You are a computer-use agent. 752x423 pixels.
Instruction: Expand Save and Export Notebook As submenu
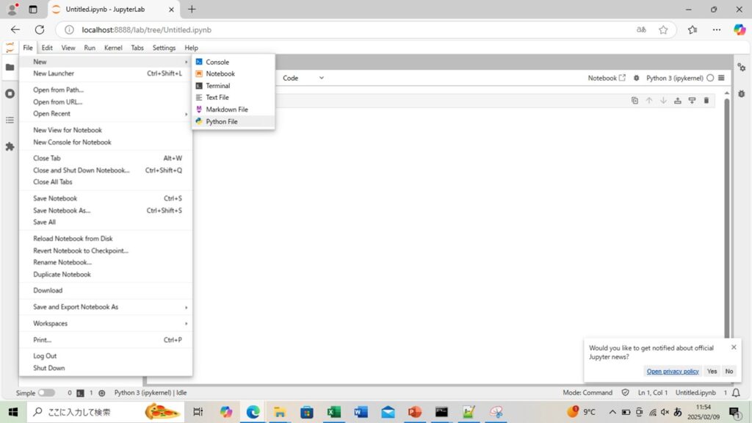tap(106, 307)
